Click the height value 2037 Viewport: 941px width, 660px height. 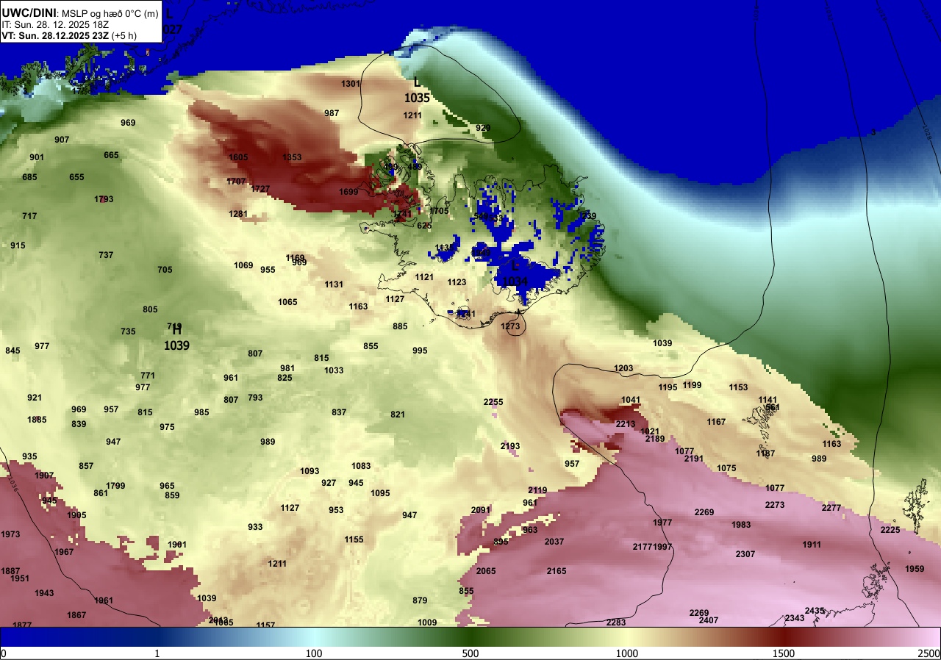[554, 542]
